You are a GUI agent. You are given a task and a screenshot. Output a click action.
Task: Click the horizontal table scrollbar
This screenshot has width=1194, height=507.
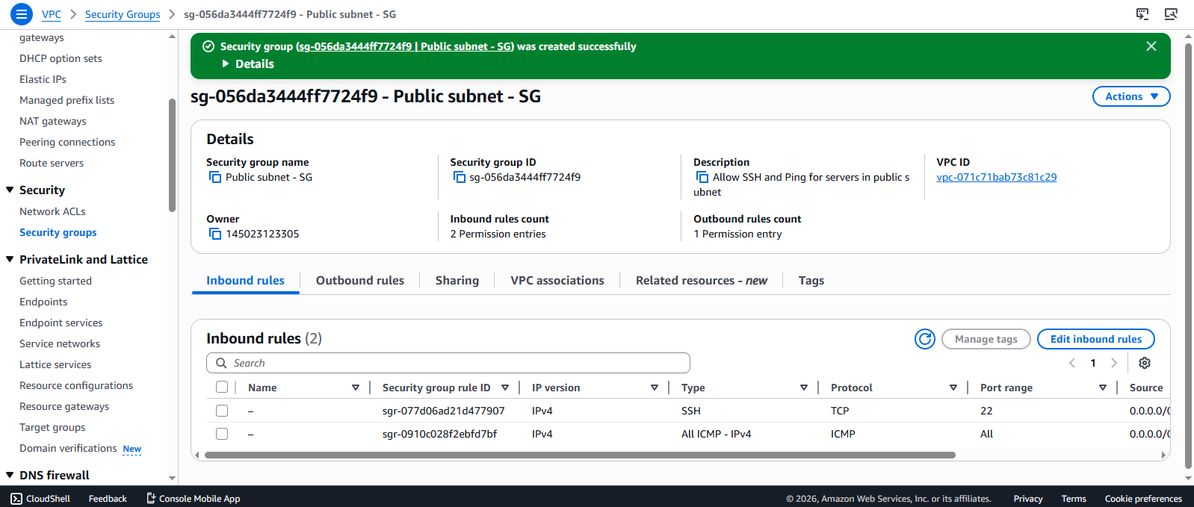tap(580, 455)
